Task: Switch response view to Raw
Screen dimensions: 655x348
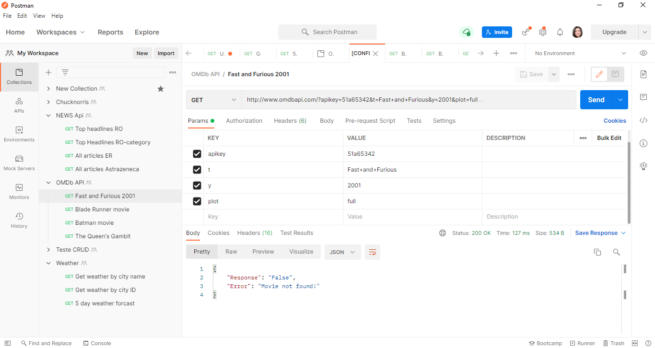Action: [231, 252]
